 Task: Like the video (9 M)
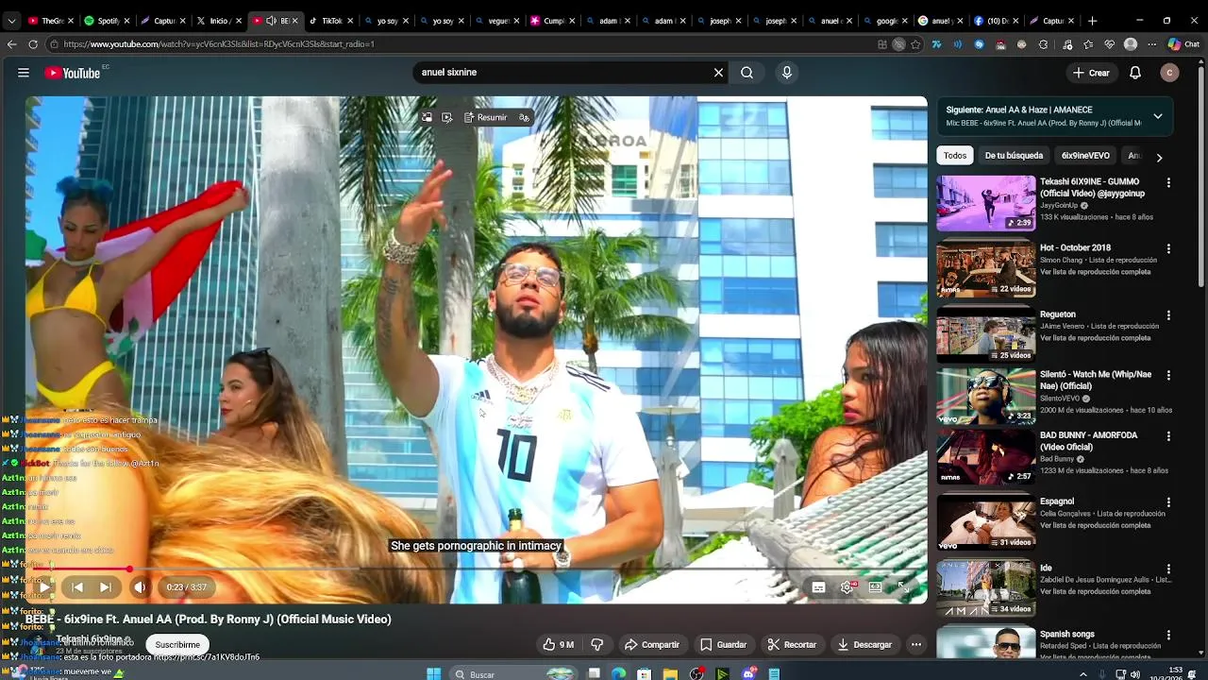(x=558, y=645)
